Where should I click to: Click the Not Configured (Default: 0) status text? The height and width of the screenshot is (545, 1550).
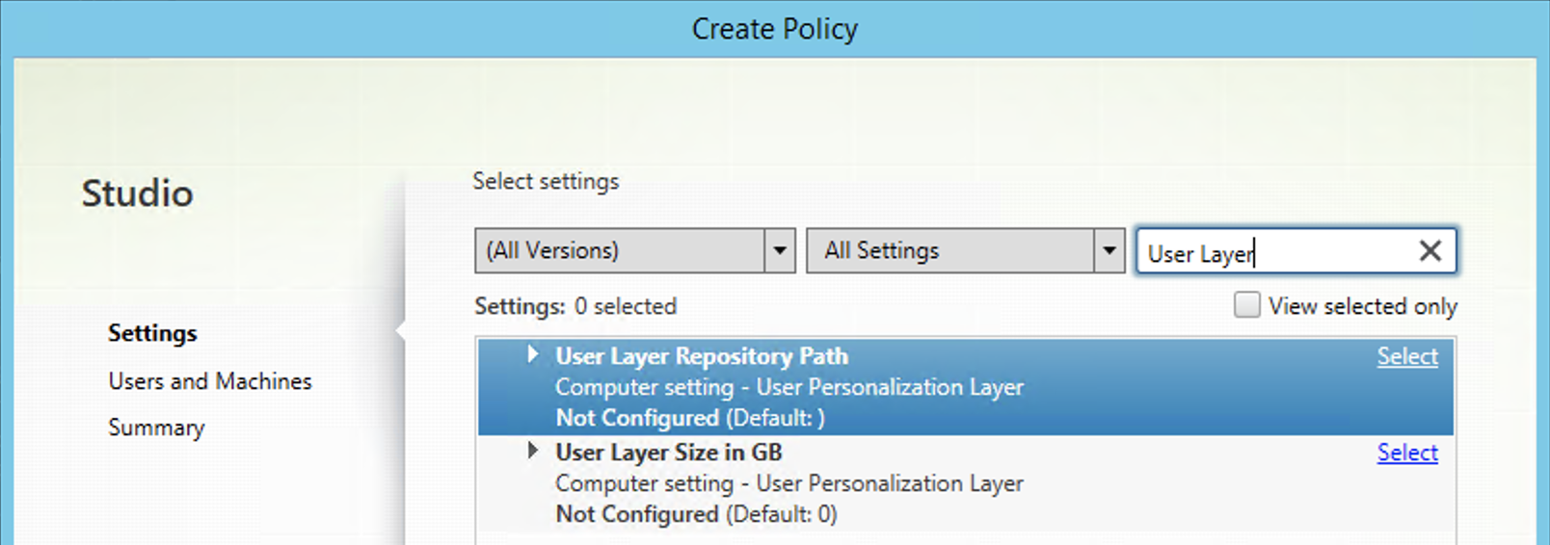696,514
